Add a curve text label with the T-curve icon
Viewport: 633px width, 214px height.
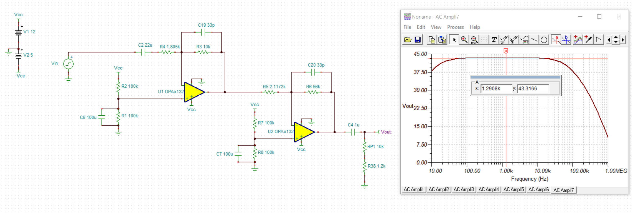[x=504, y=40]
